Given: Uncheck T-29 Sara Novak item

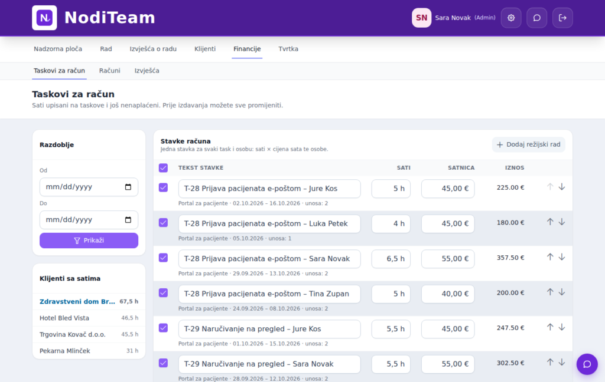Looking at the screenshot, I should click(x=163, y=363).
